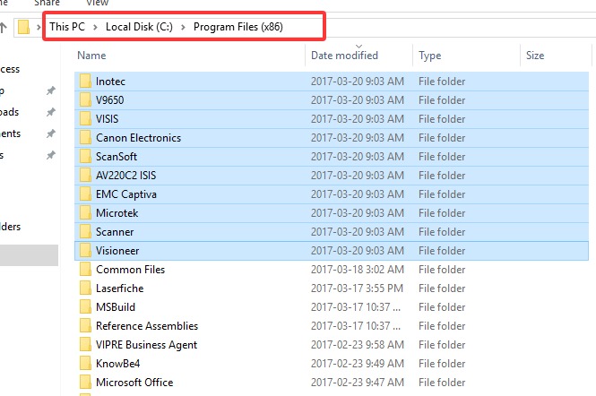
Task: Select the Microsoft Office folder name
Action: pos(134,383)
